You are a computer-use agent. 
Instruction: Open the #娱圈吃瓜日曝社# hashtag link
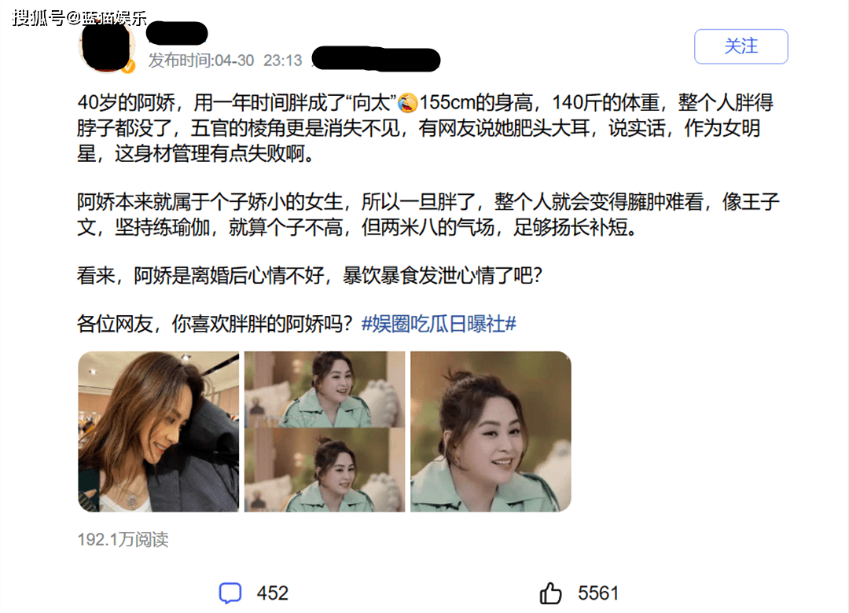point(439,324)
